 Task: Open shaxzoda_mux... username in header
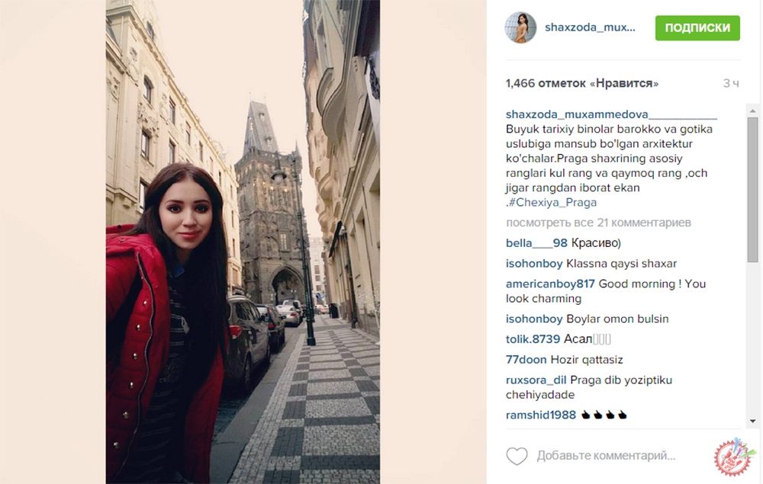tap(590, 27)
